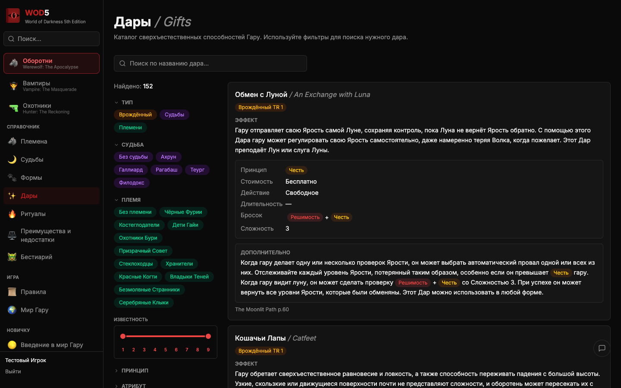Open the Оборотни game section
Image resolution: width=621 pixels, height=388 pixels.
click(51, 63)
